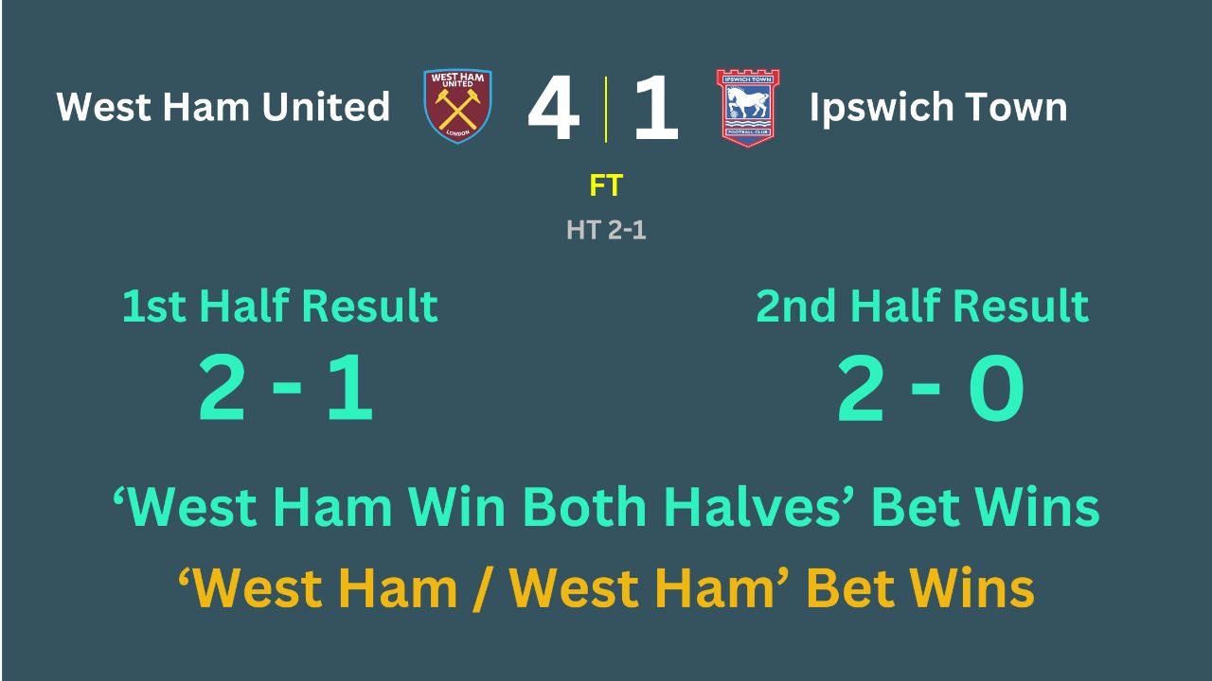Click the home score number 4
Image resolution: width=1212 pixels, height=681 pixels.
click(x=554, y=109)
